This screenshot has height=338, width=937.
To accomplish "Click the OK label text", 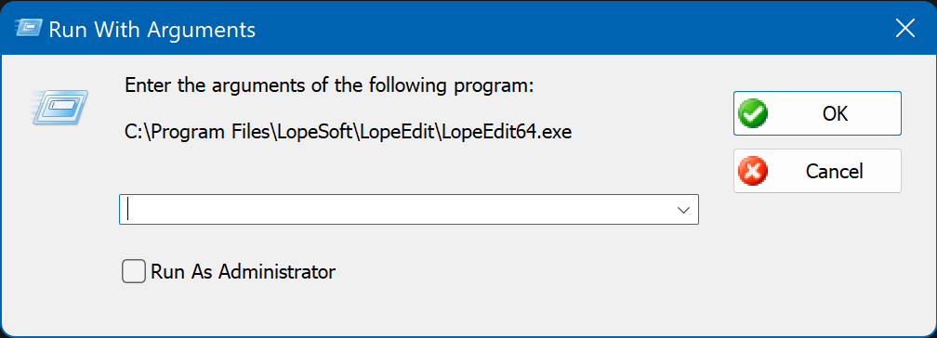I will (x=835, y=113).
